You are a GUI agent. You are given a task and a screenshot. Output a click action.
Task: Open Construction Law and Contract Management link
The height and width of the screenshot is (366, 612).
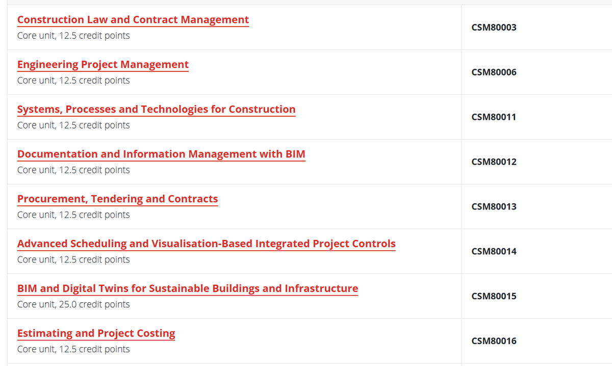(133, 20)
